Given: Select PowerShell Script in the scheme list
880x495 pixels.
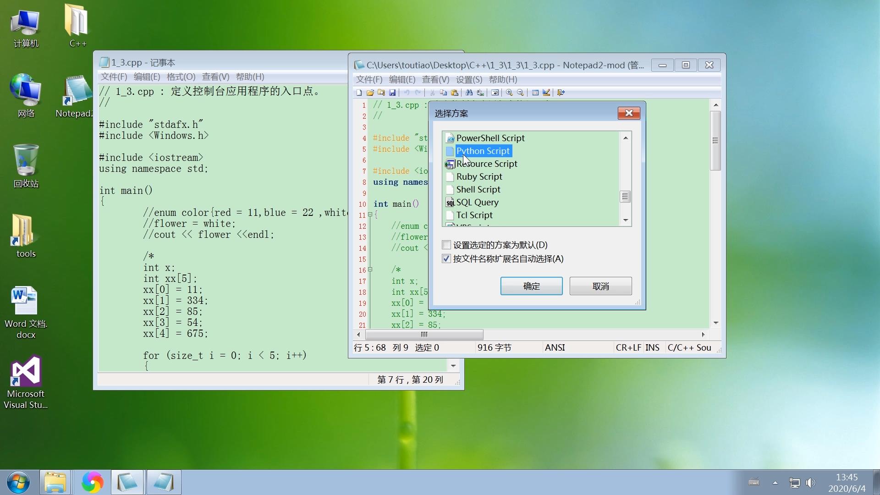Looking at the screenshot, I should (x=490, y=137).
